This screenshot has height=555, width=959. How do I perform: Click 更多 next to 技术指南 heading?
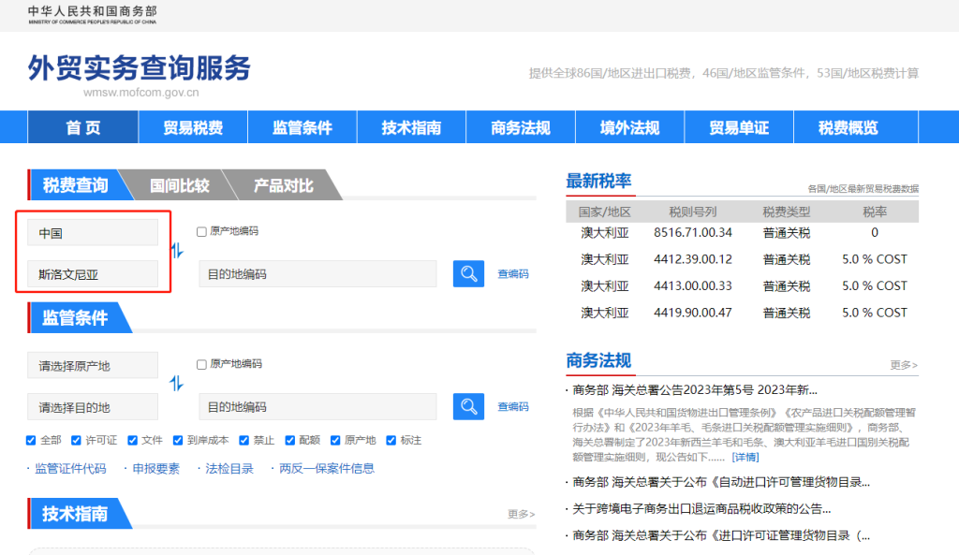[521, 514]
